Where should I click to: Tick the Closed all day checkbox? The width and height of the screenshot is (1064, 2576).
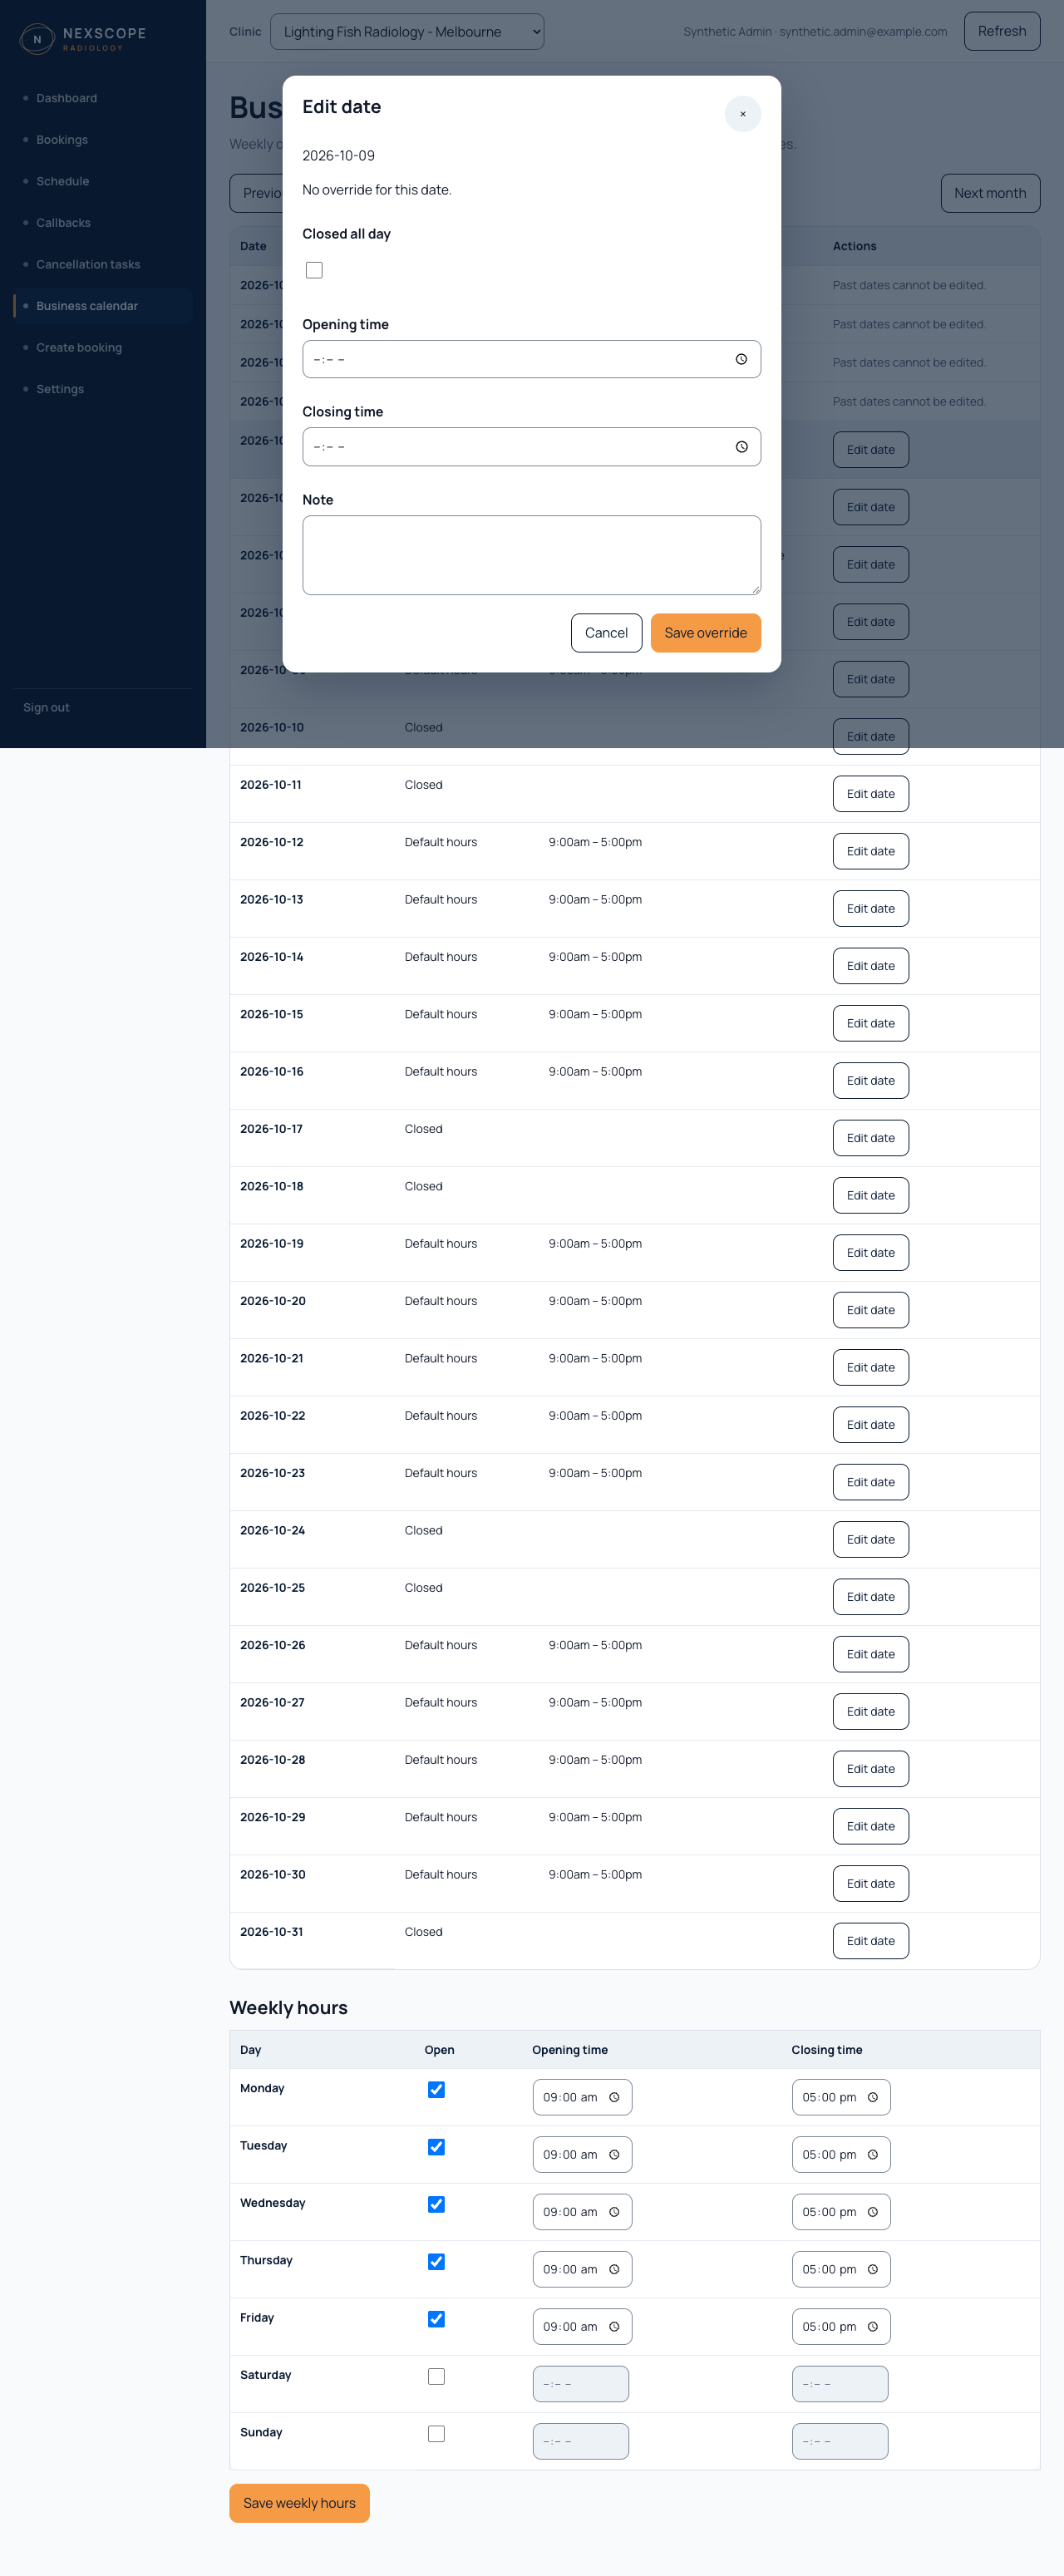pos(314,270)
